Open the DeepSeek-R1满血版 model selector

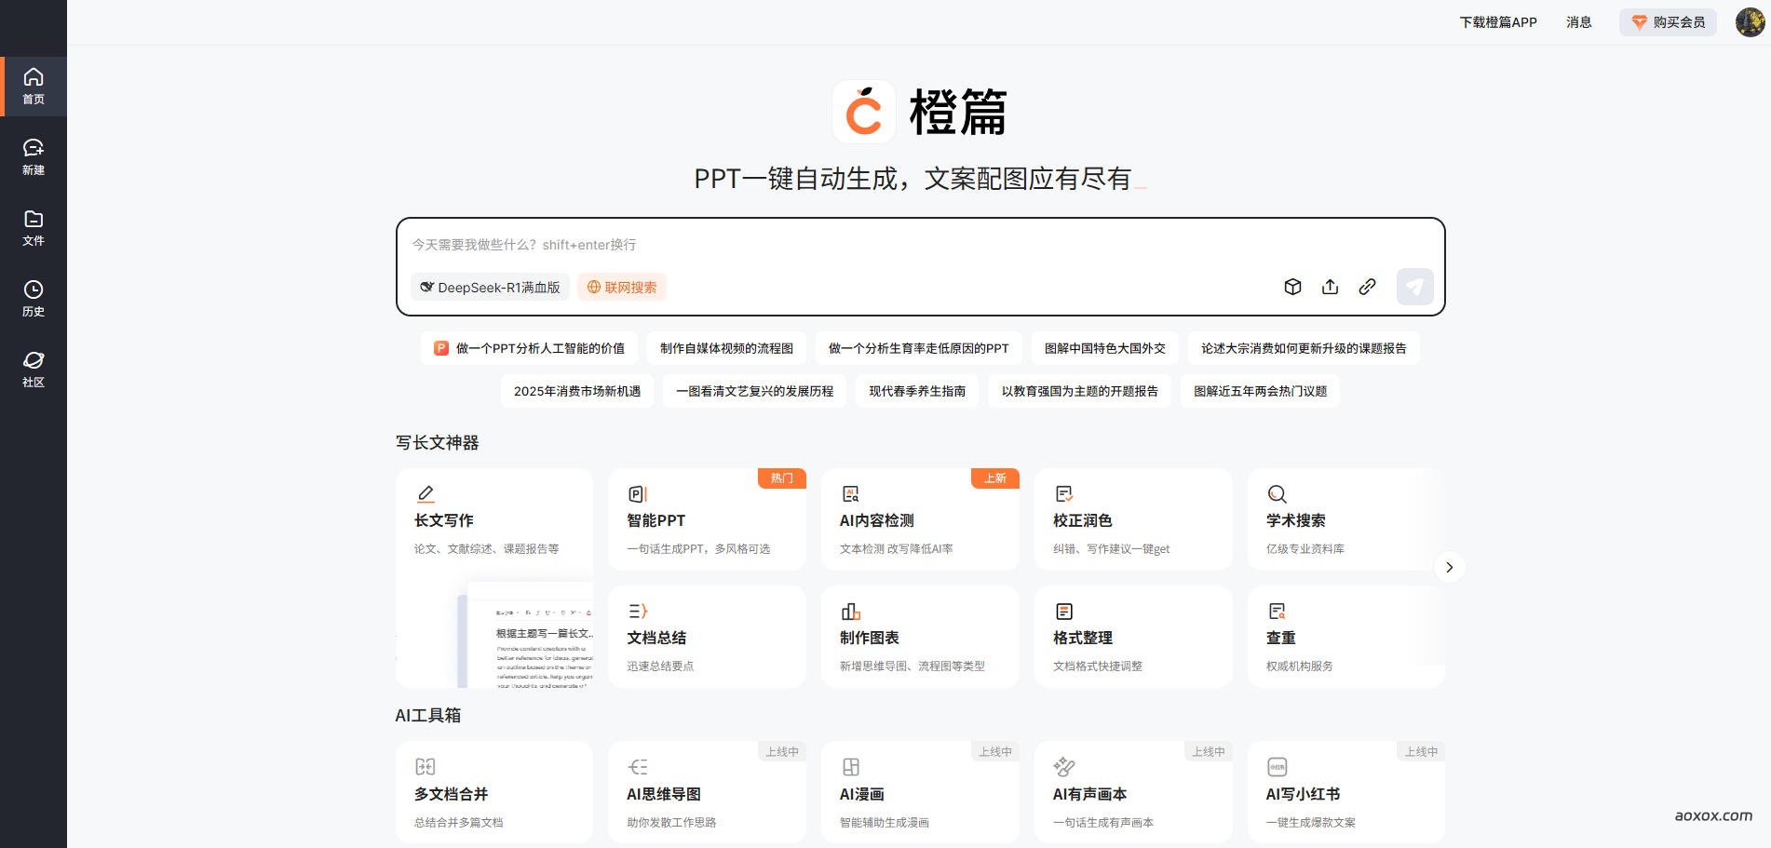490,287
